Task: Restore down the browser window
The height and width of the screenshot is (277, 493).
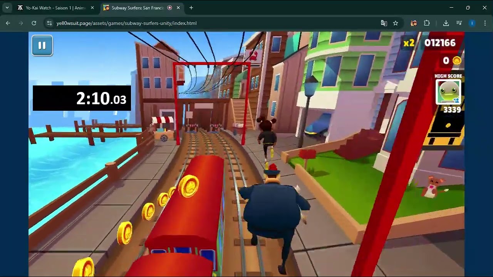Action: point(468,8)
